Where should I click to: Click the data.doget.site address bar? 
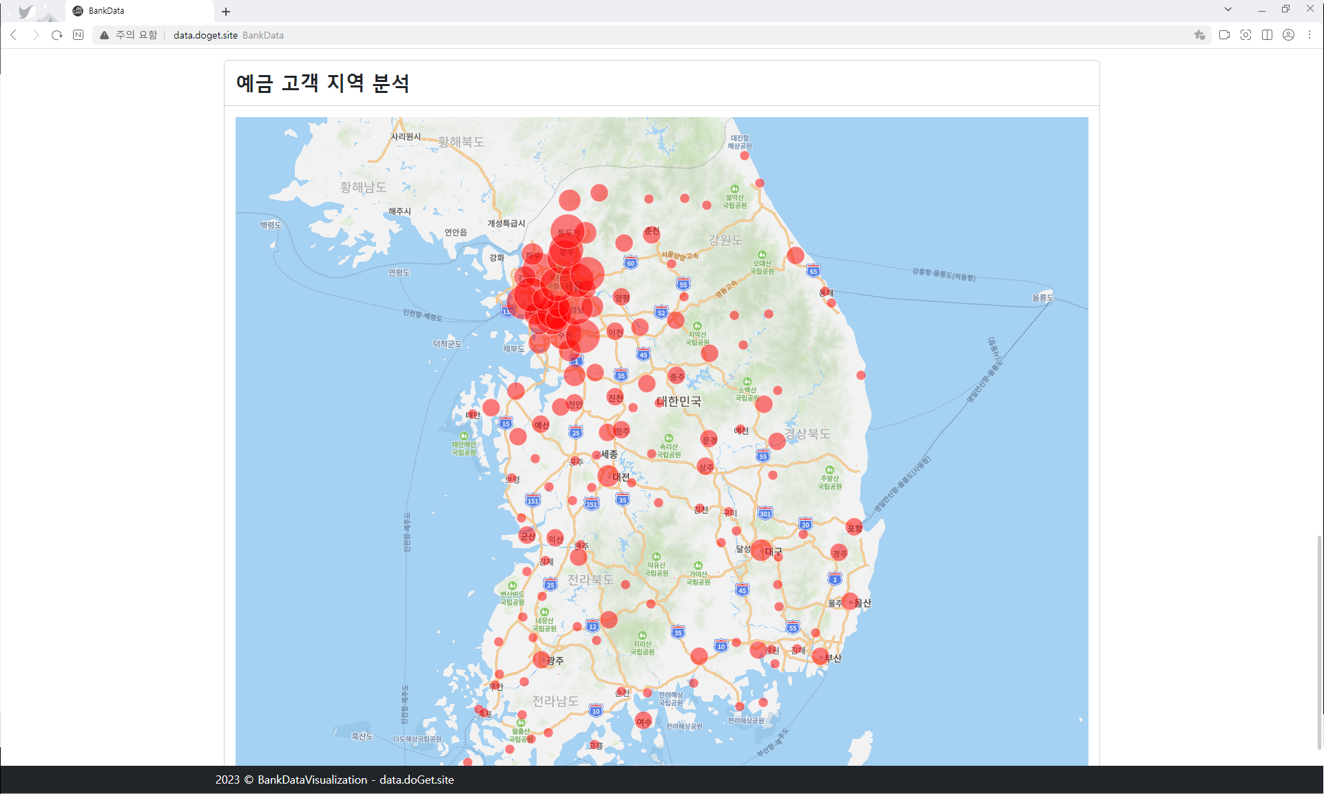tap(205, 35)
